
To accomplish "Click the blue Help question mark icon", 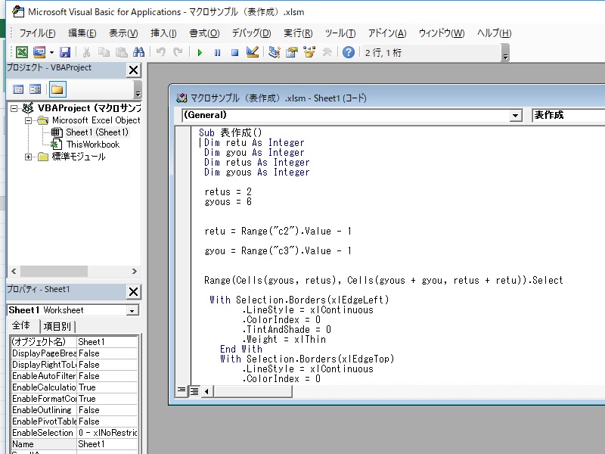I will [x=348, y=52].
